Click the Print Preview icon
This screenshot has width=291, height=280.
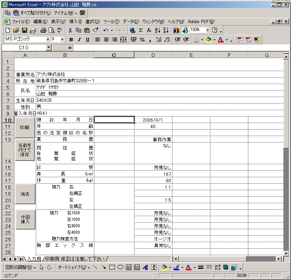click(51, 30)
